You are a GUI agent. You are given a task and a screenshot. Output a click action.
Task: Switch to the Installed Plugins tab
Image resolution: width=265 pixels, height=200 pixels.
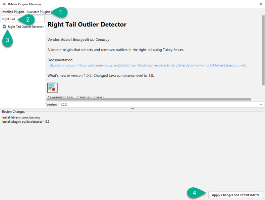click(13, 12)
